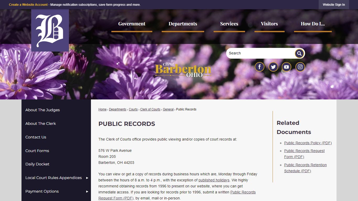Screen dimensions: 358x201
Task: Click the Barberton B logo
Action: 50,30
